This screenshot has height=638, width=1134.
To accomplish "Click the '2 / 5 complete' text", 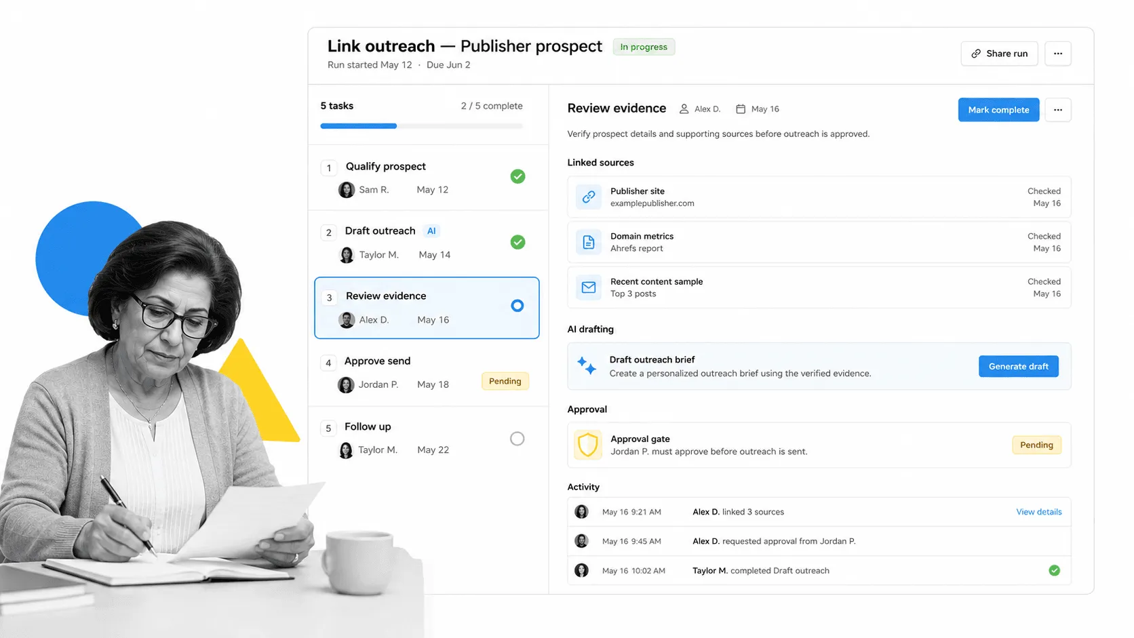I will point(492,106).
